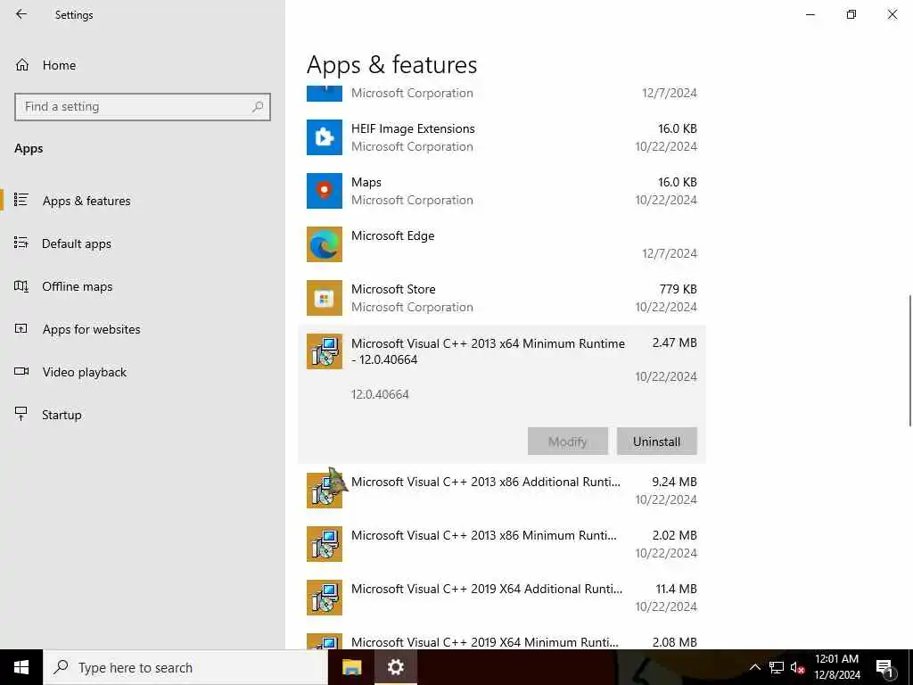Select the Maps app name
The image size is (913, 685).
coord(366,182)
